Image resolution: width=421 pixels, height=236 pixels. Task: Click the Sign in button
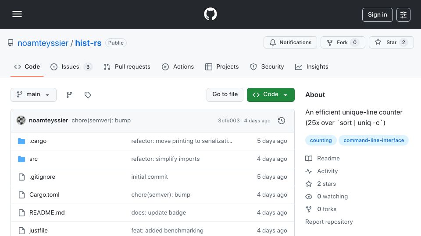coord(377,15)
